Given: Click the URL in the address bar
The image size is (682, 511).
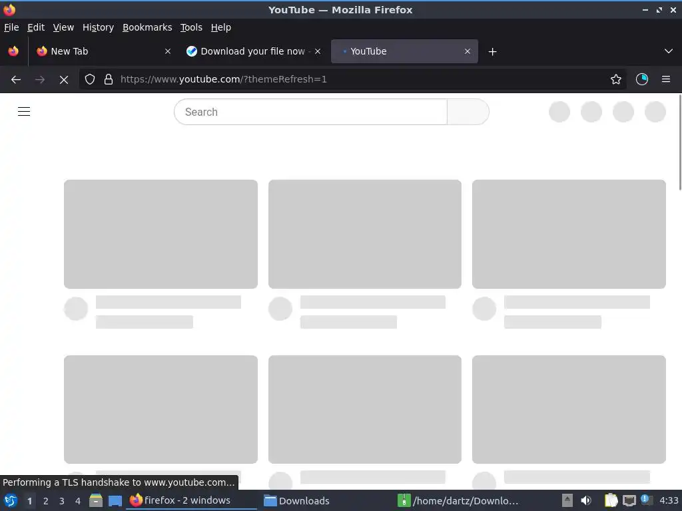Looking at the screenshot, I should [x=224, y=80].
